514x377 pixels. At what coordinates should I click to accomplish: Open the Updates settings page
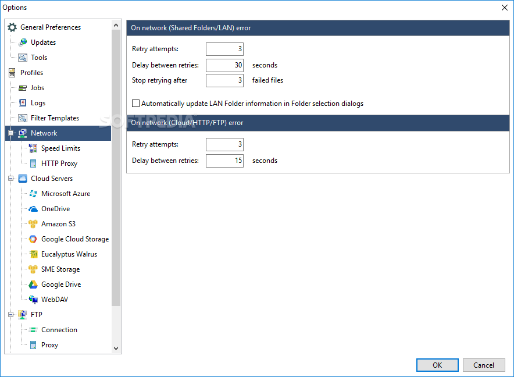43,42
